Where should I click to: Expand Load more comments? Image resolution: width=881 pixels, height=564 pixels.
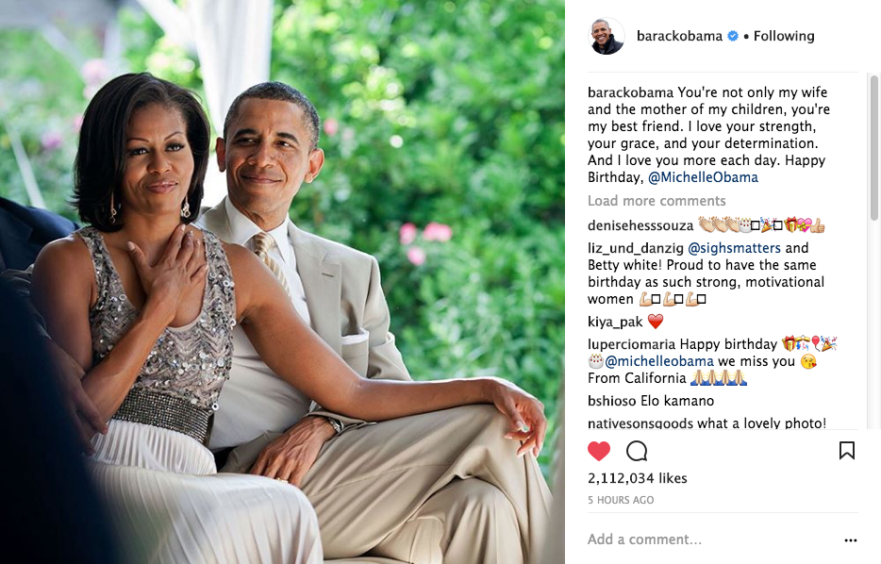click(657, 201)
